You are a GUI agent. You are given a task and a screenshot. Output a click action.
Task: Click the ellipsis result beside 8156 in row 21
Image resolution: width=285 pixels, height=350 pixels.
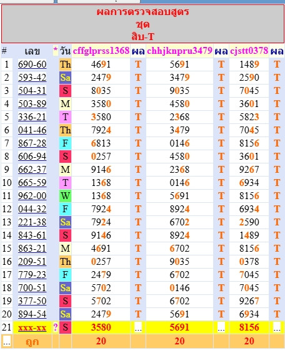[x=277, y=327]
